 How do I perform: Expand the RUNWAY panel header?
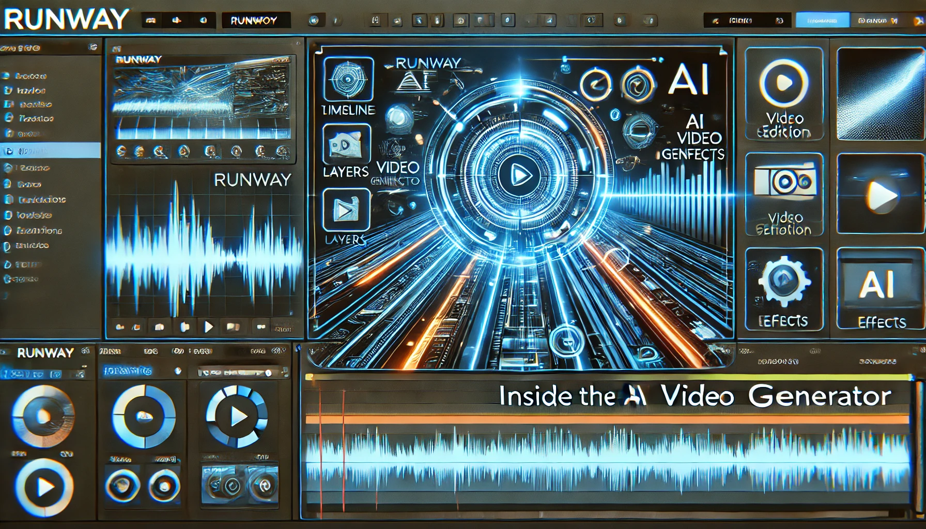(x=44, y=353)
